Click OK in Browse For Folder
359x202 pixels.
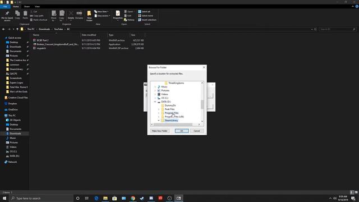point(182,131)
